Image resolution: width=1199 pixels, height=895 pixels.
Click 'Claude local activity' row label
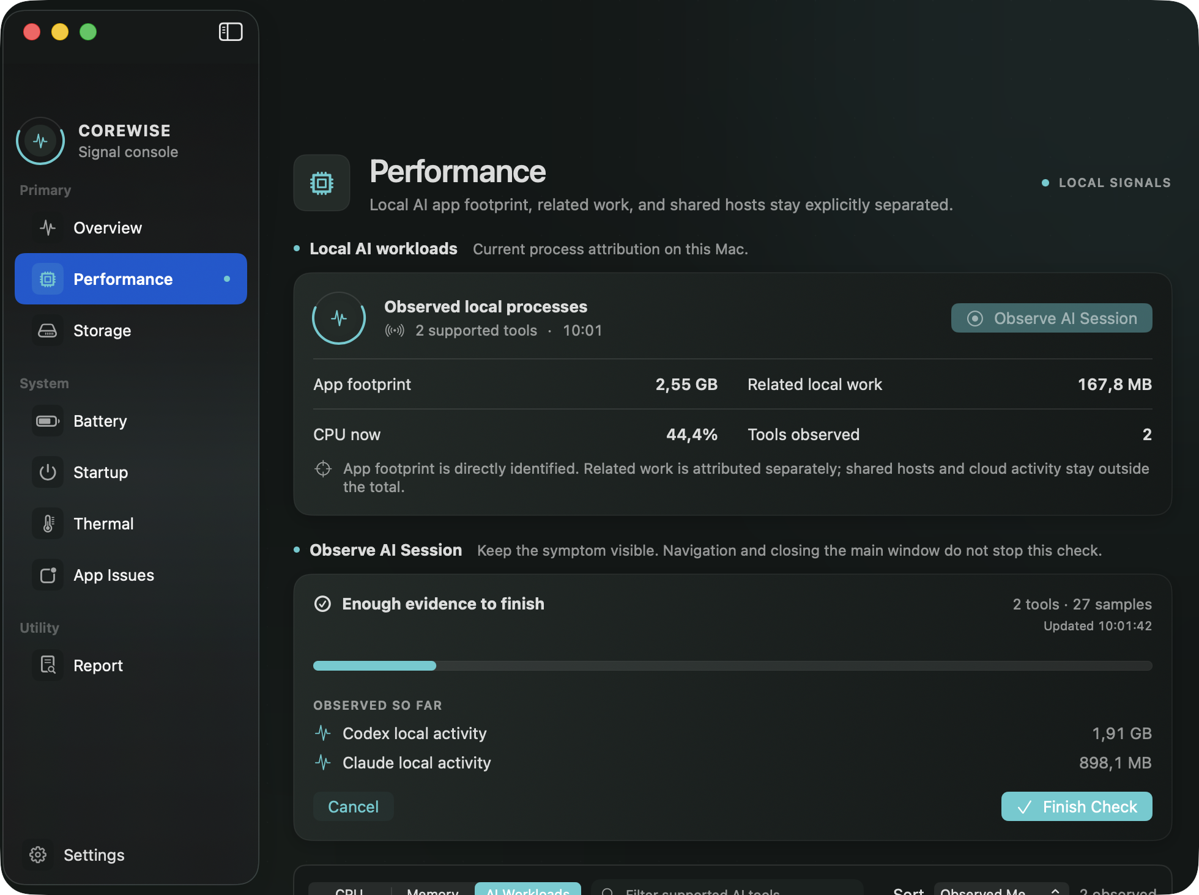click(417, 762)
